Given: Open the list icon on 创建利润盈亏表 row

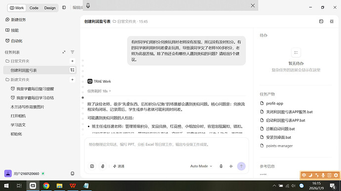Looking at the screenshot, I should tap(73, 70).
